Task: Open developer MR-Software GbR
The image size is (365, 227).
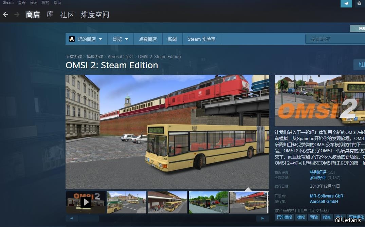Action: click(326, 196)
